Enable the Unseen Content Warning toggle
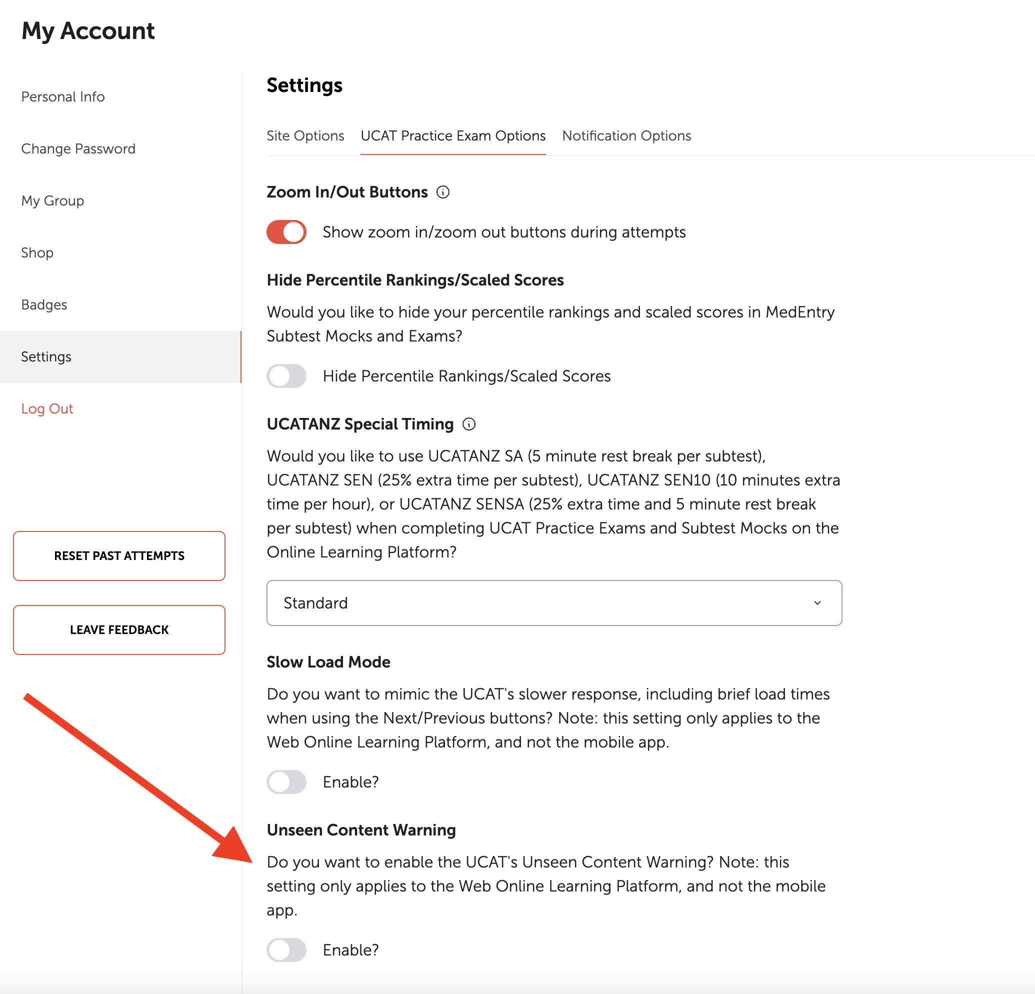The width and height of the screenshot is (1035, 994). [x=286, y=949]
